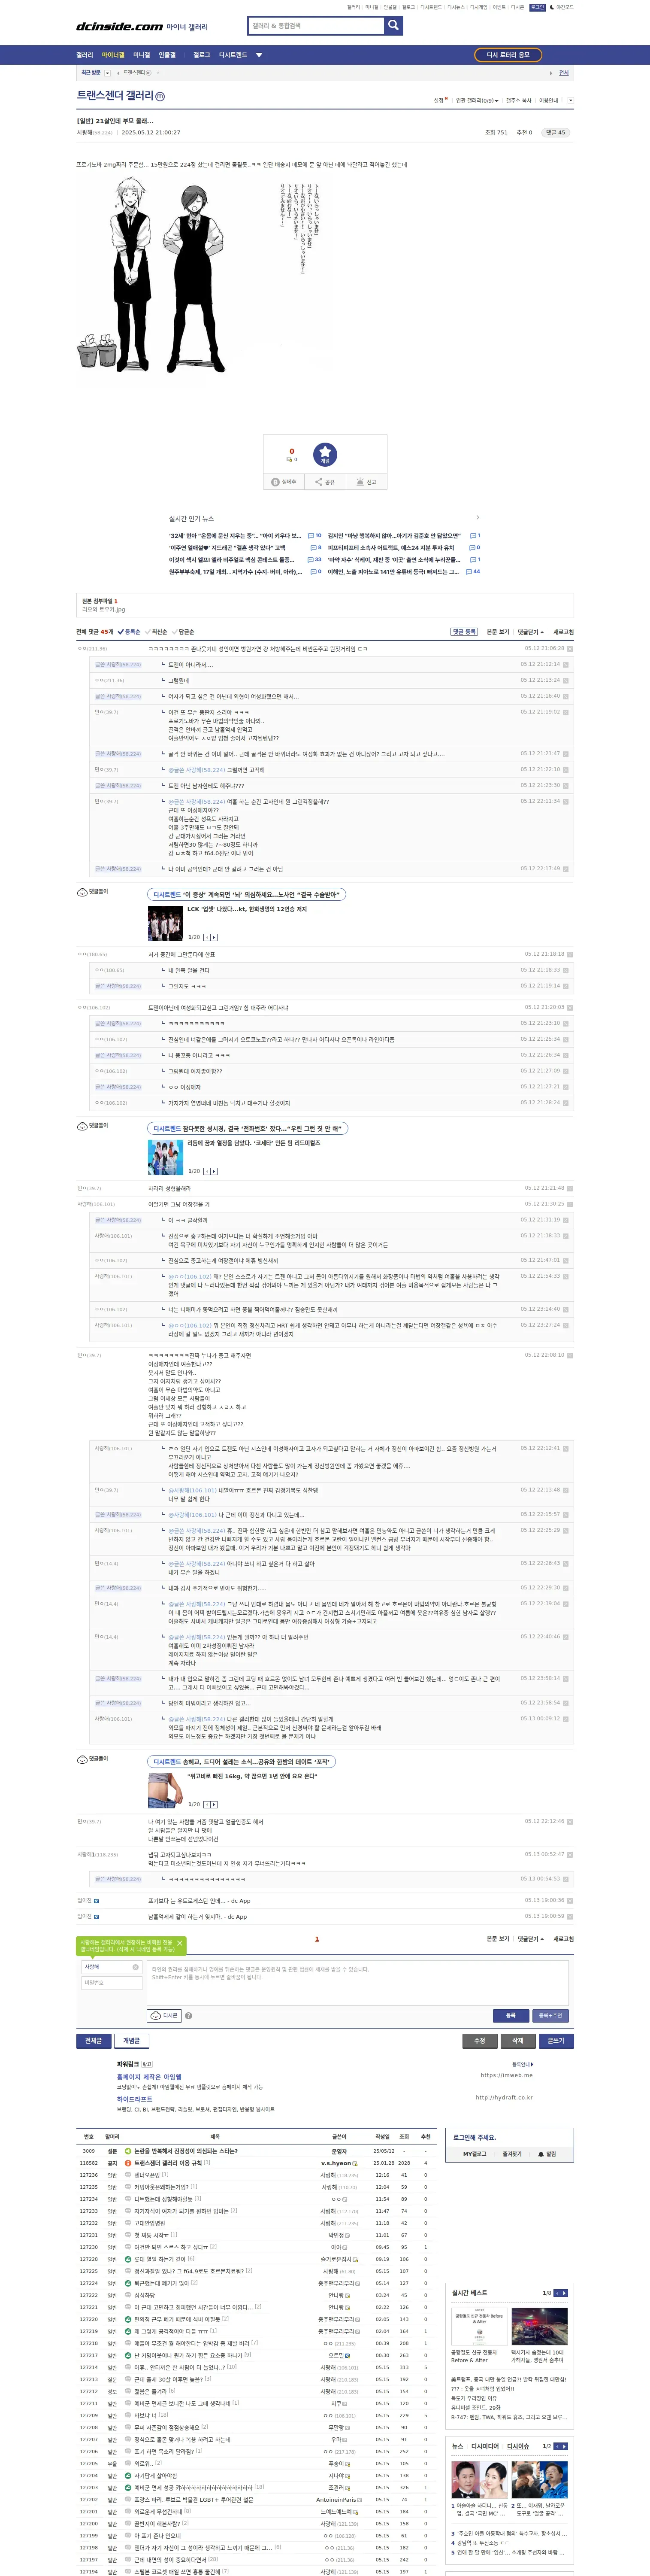Click the 신고 report siren button
650x2576 pixels.
pos(366,482)
